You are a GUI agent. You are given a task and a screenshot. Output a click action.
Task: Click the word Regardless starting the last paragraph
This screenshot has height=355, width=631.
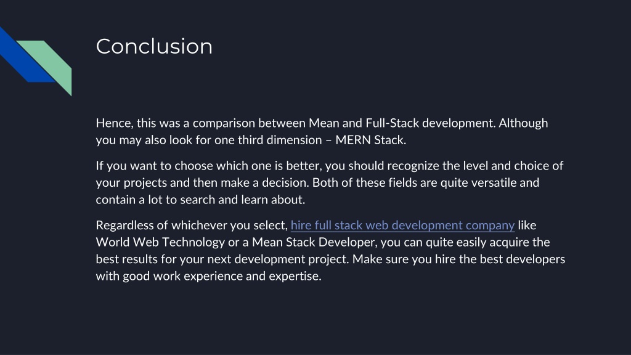point(124,226)
